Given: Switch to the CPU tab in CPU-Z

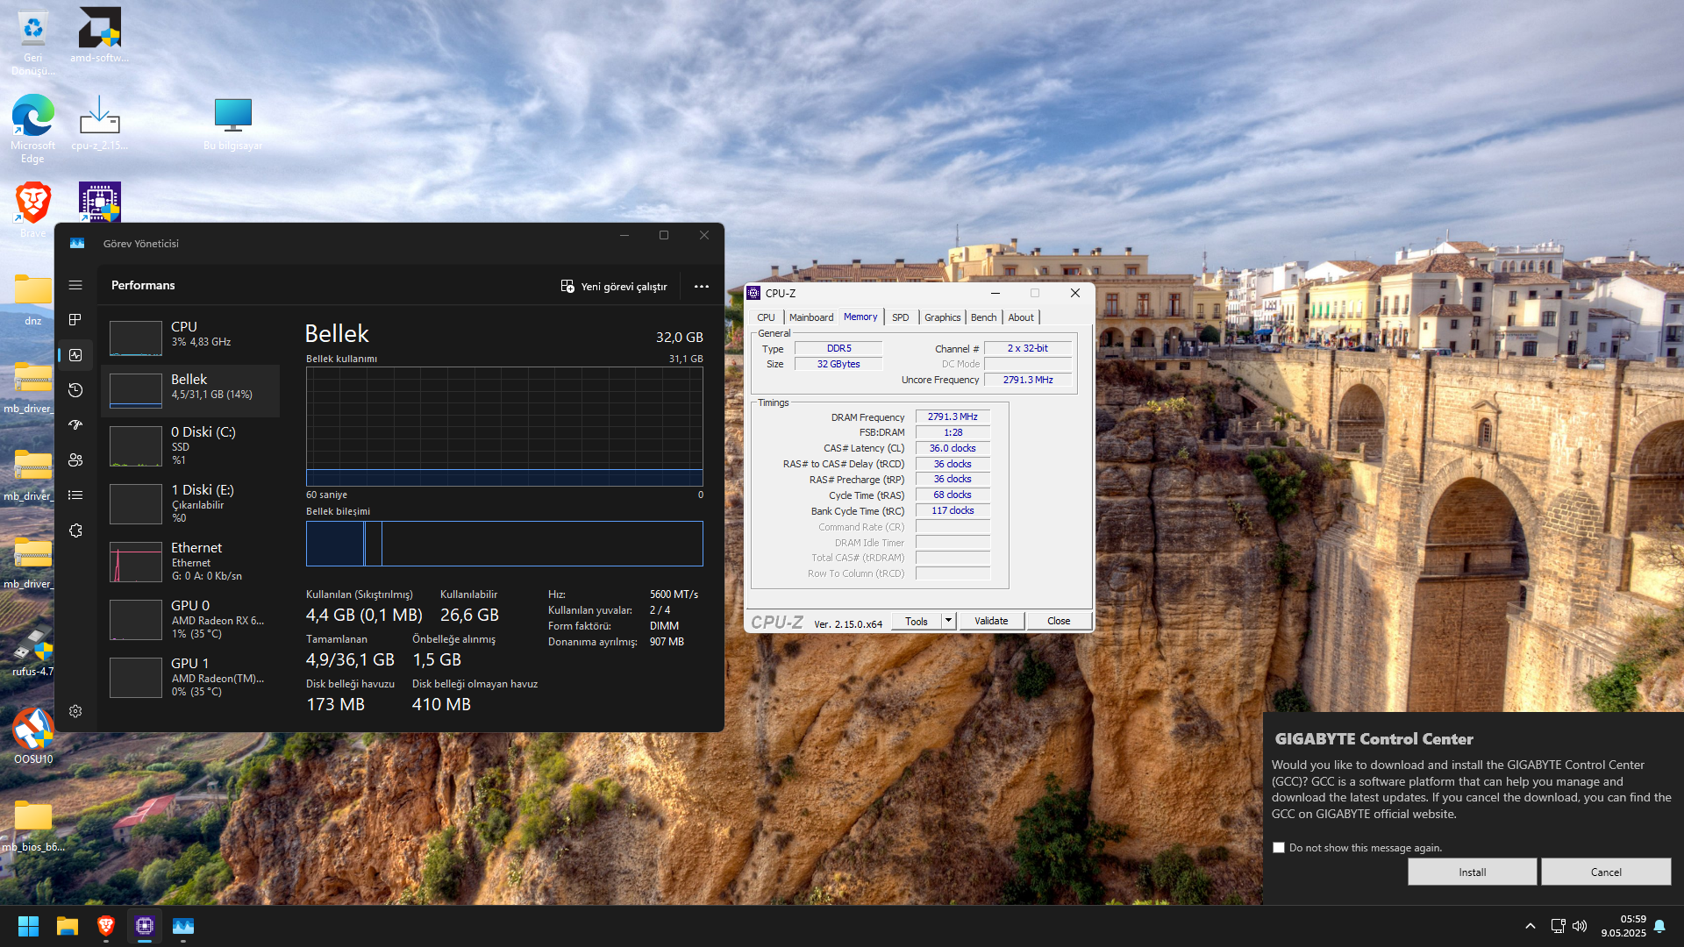Looking at the screenshot, I should click(766, 317).
